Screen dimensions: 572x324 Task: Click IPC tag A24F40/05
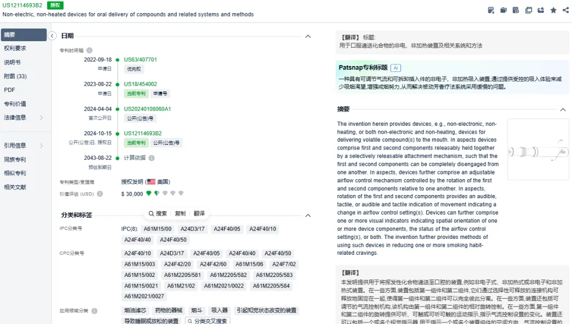point(227,229)
